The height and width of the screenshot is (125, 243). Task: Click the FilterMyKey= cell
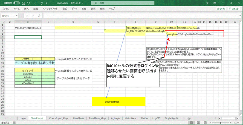[135, 28]
